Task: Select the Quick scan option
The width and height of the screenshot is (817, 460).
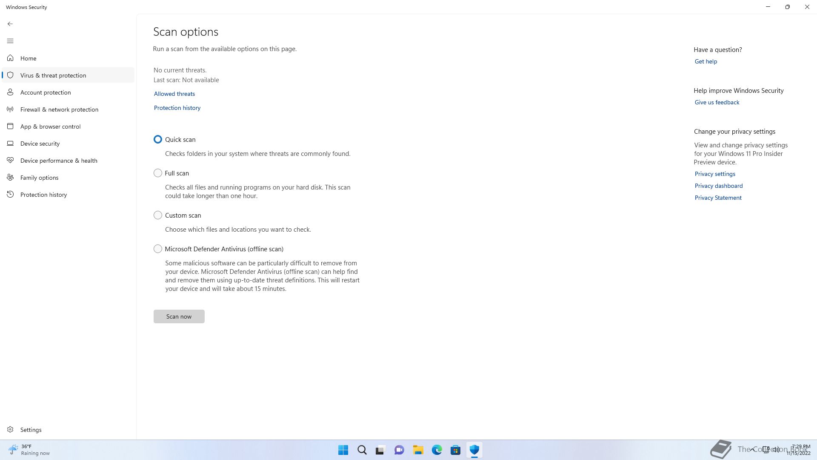Action: click(158, 139)
